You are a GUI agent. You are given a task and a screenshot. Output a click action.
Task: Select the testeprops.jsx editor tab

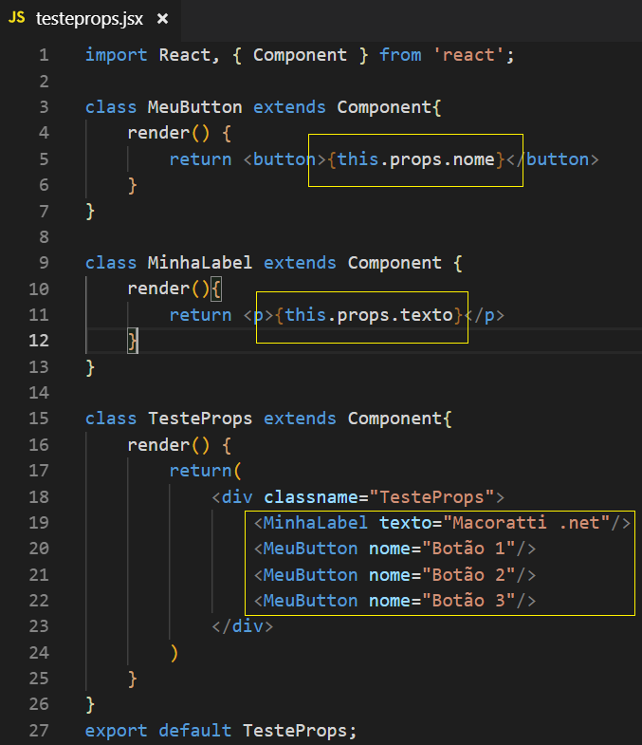pos(90,20)
